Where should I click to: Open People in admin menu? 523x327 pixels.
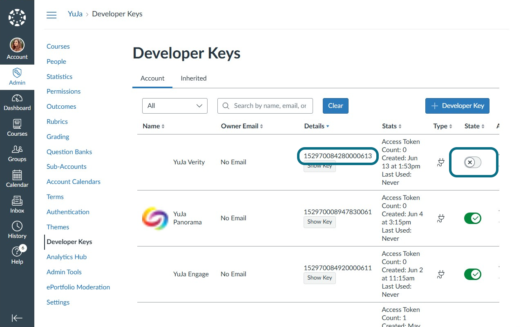coord(56,62)
